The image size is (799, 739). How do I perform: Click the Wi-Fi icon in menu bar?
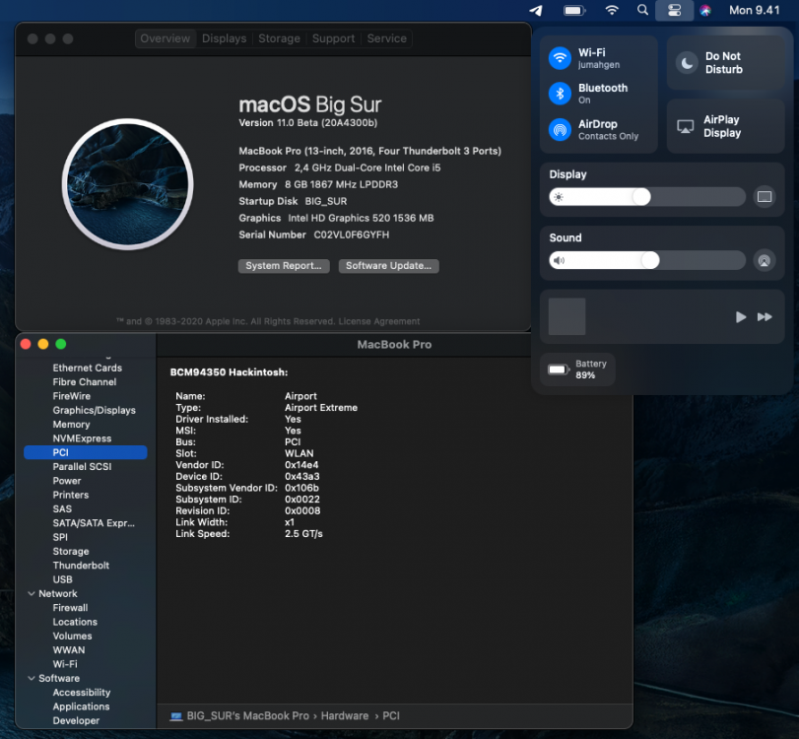pyautogui.click(x=612, y=10)
